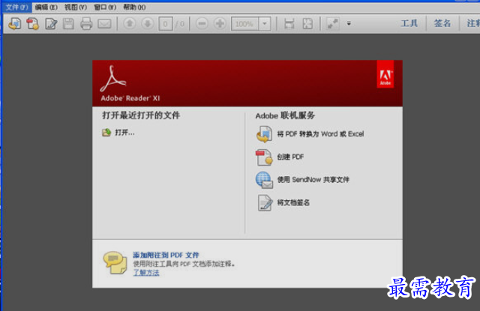
Task: Click the page number input field
Action: (x=166, y=23)
